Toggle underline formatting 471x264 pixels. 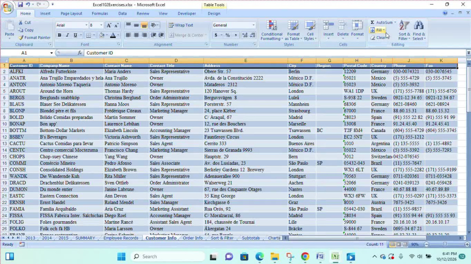point(75,35)
